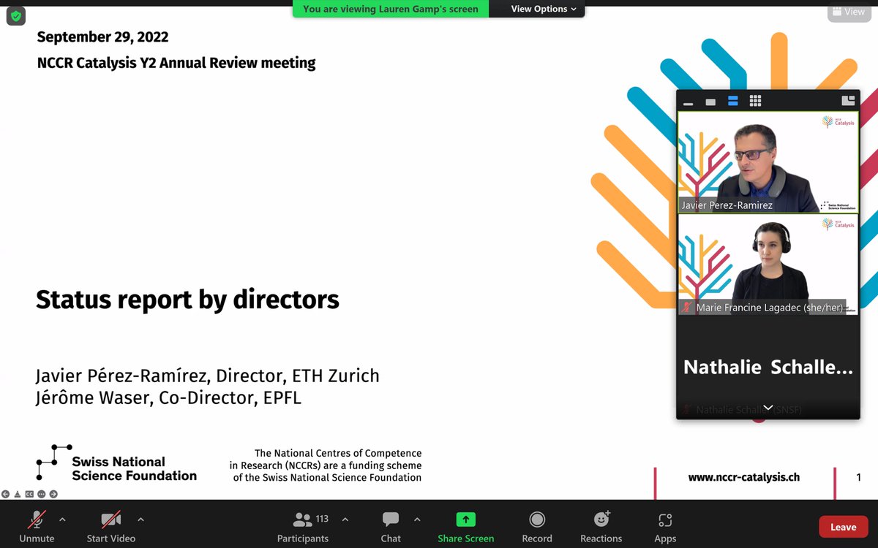Screen dimensions: 878x548
Task: Toggle slide subtitles with the CC icon
Action: [29, 494]
